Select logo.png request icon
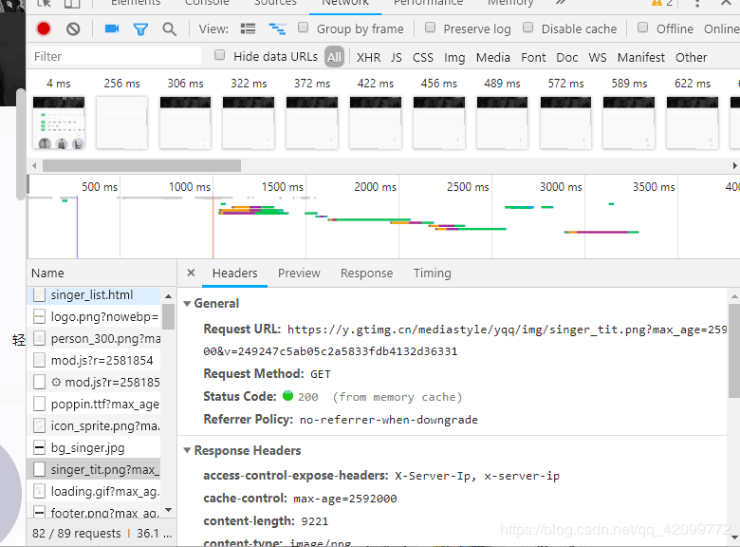The height and width of the screenshot is (547, 740). click(x=40, y=316)
